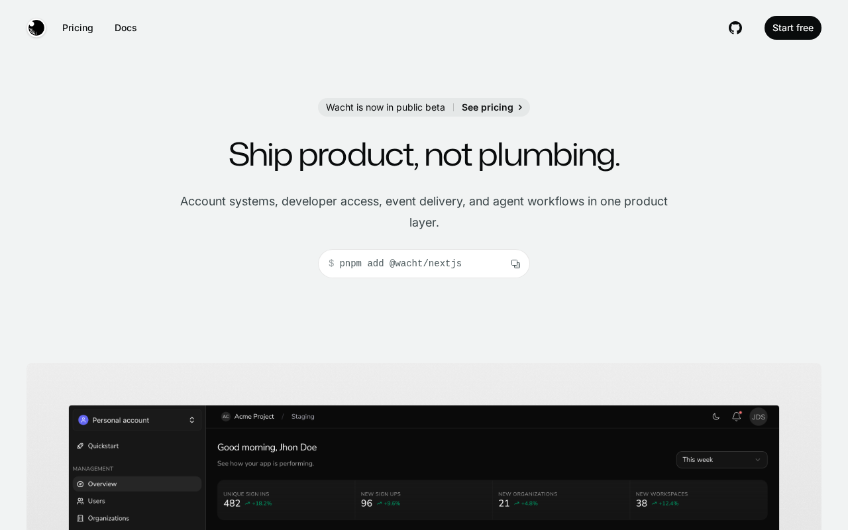The image size is (848, 530).
Task: Select the Staging breadcrumb
Action: click(x=303, y=417)
